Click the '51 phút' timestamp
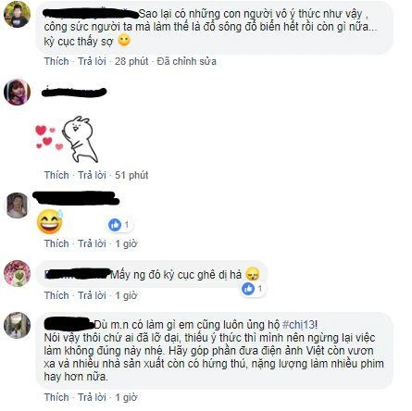This screenshot has width=412, height=411. (x=131, y=175)
